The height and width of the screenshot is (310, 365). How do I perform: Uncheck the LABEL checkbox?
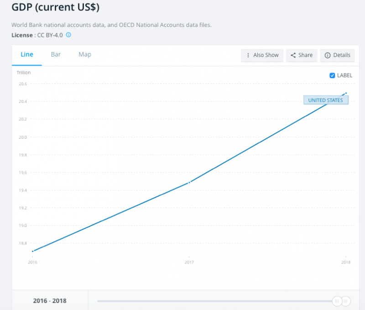[332, 76]
